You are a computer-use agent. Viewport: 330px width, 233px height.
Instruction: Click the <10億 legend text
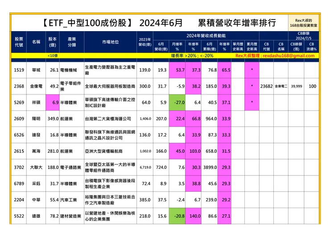point(53,56)
